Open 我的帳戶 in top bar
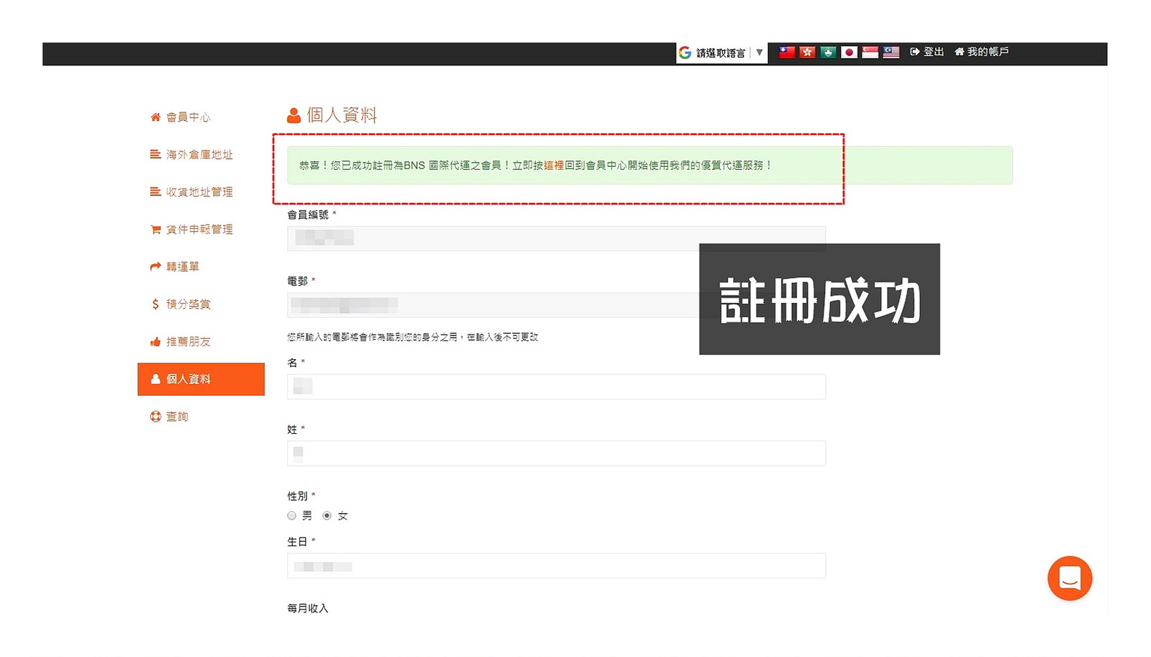 pyautogui.click(x=982, y=52)
